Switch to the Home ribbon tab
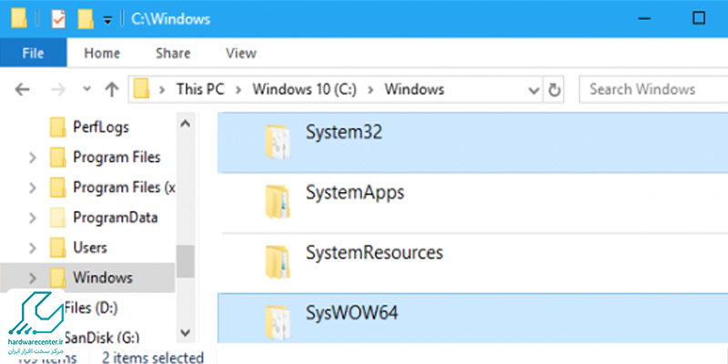 [x=102, y=54]
